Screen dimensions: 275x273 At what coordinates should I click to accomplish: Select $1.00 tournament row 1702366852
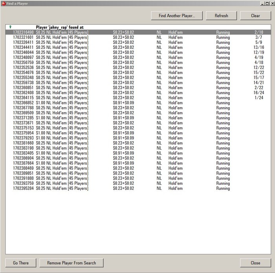click(x=138, y=103)
